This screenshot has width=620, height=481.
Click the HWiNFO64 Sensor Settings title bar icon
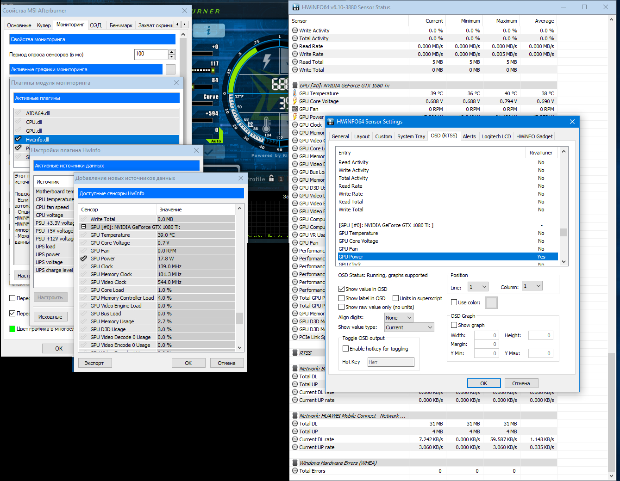pos(331,122)
